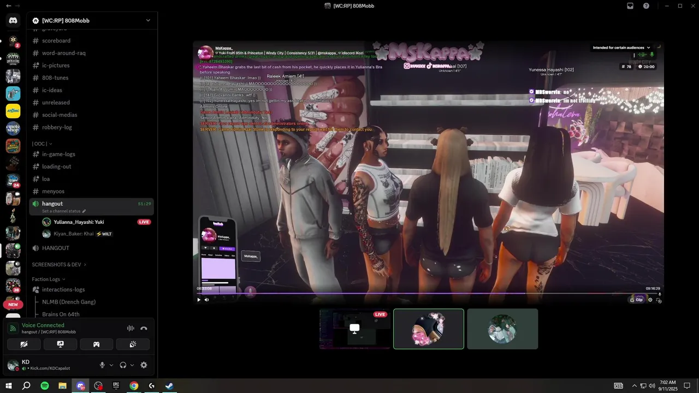This screenshot has width=699, height=393.
Task: Open input device options arrow next to microphone
Action: pyautogui.click(x=111, y=365)
